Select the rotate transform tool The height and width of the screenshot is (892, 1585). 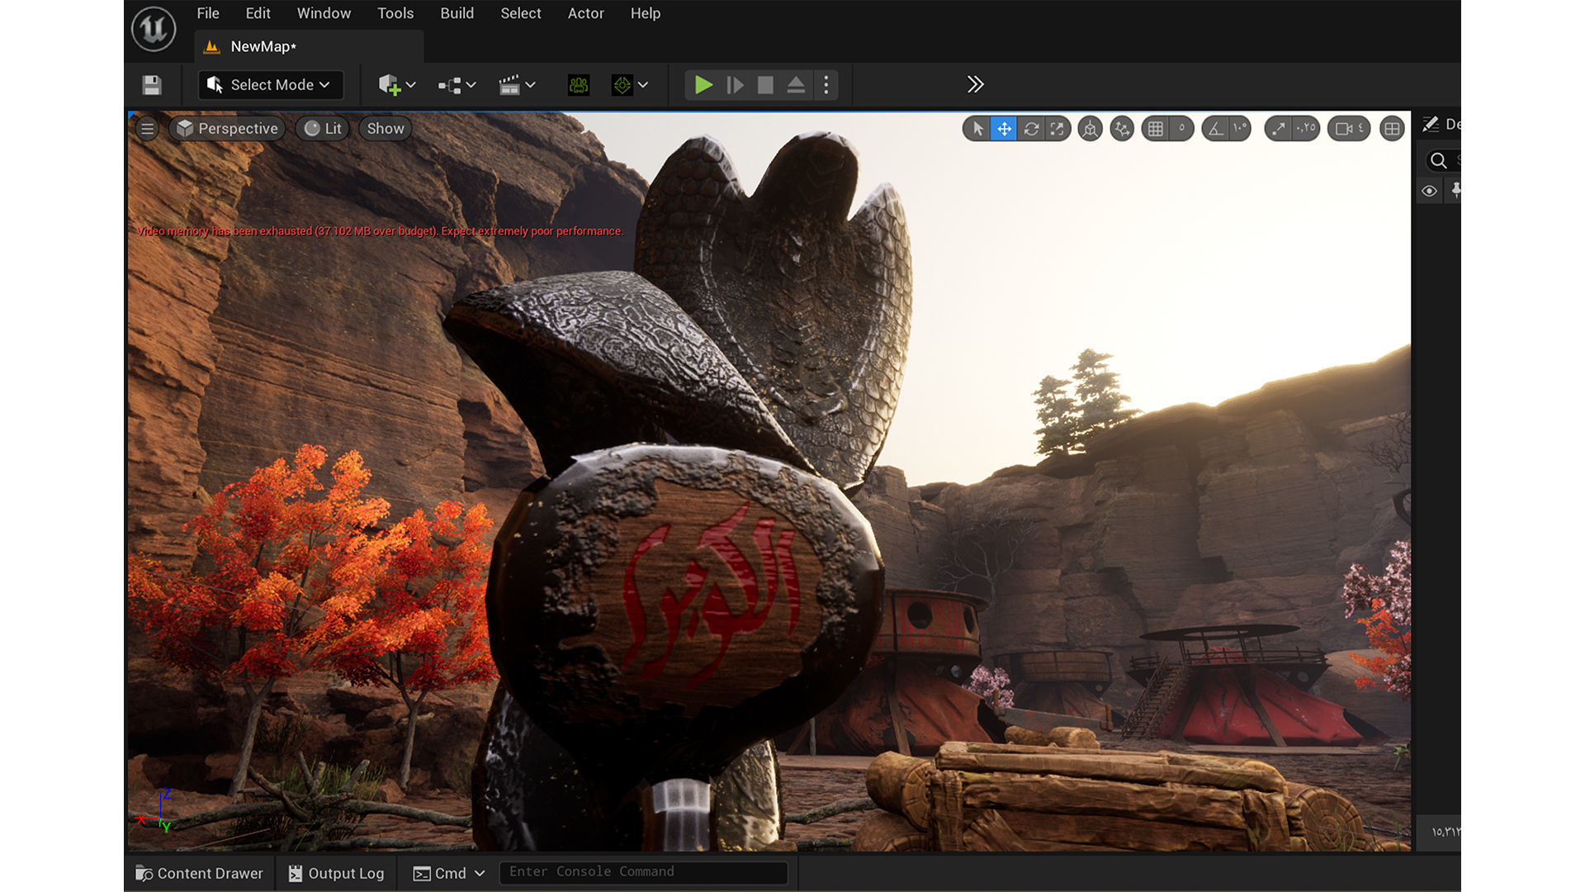pos(1031,129)
